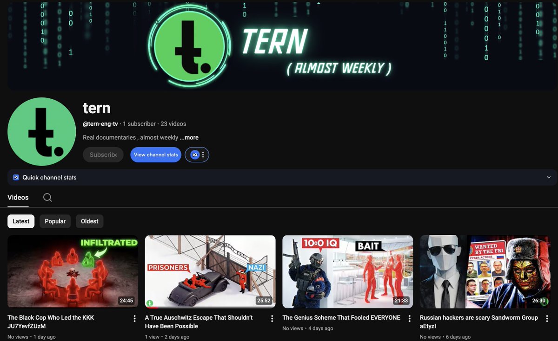This screenshot has width=558, height=341.
Task: Open the options menu for Auschwitz Escape video
Action: 272,318
